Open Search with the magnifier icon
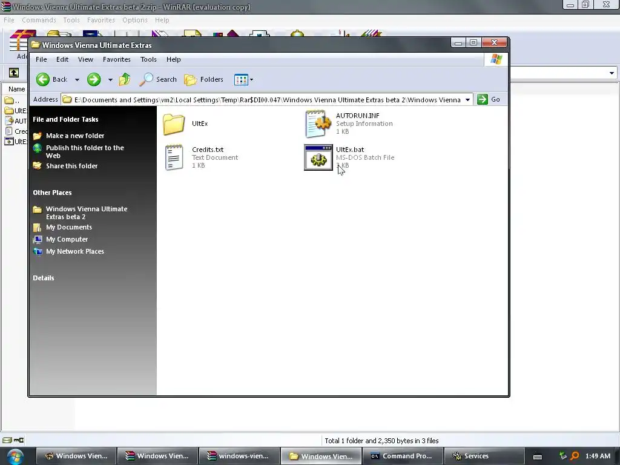This screenshot has height=465, width=620. click(x=146, y=79)
